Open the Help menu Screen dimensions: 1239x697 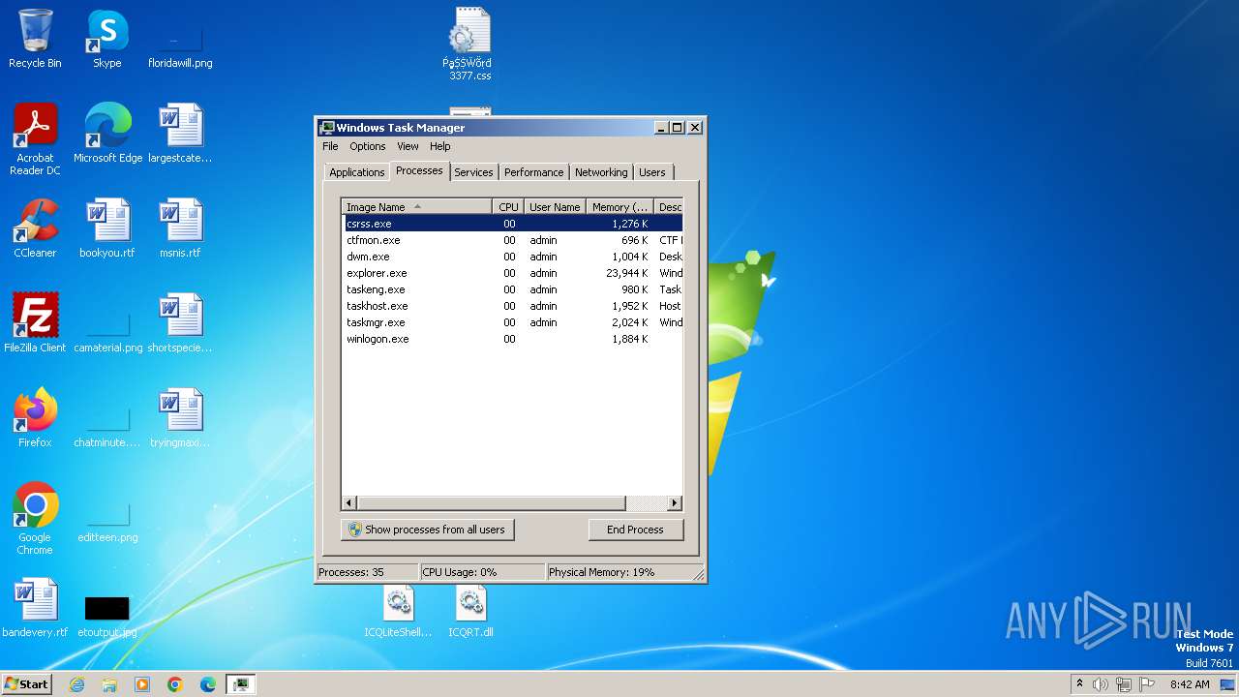[x=440, y=146]
